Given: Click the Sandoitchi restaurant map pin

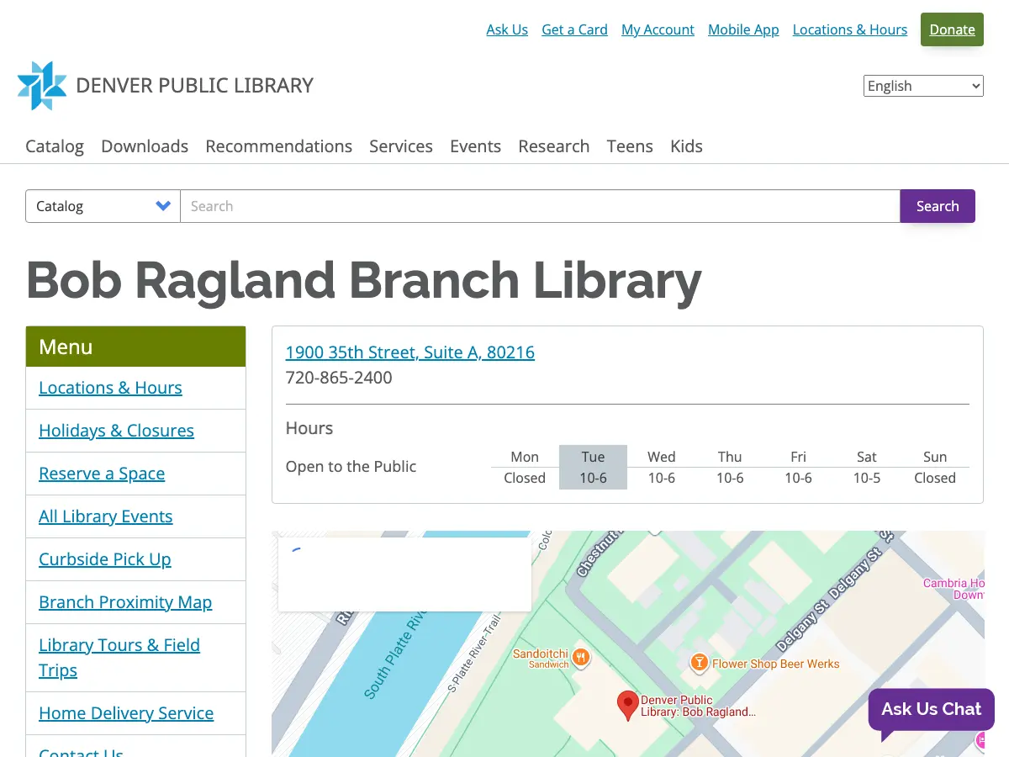Looking at the screenshot, I should (580, 657).
